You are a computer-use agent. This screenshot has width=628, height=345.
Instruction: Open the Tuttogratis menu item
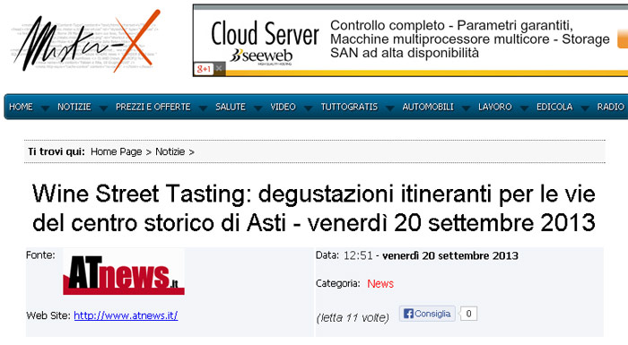click(349, 107)
